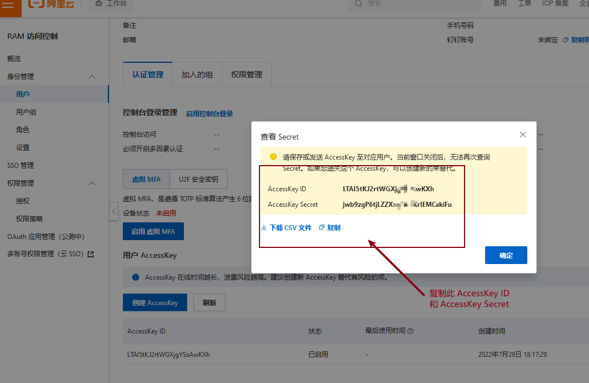Open external link icon for 多账号权限管理

click(x=91, y=254)
